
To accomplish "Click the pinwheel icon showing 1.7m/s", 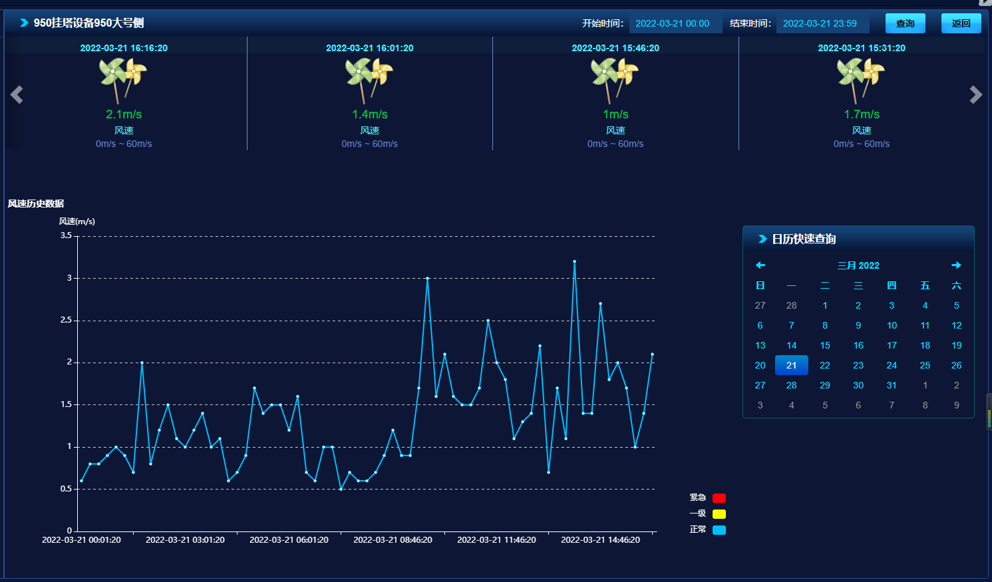I will tap(861, 80).
